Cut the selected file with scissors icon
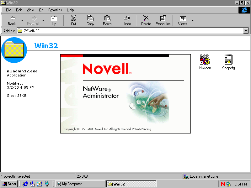Screen dimensions: 251x188 (73, 21)
